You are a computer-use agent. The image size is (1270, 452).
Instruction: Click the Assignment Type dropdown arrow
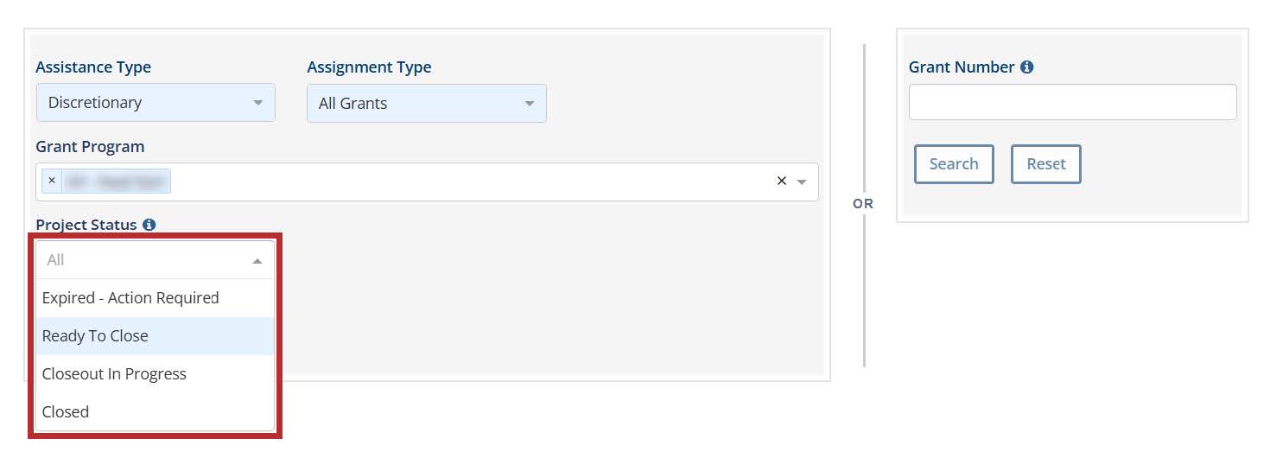(x=530, y=104)
